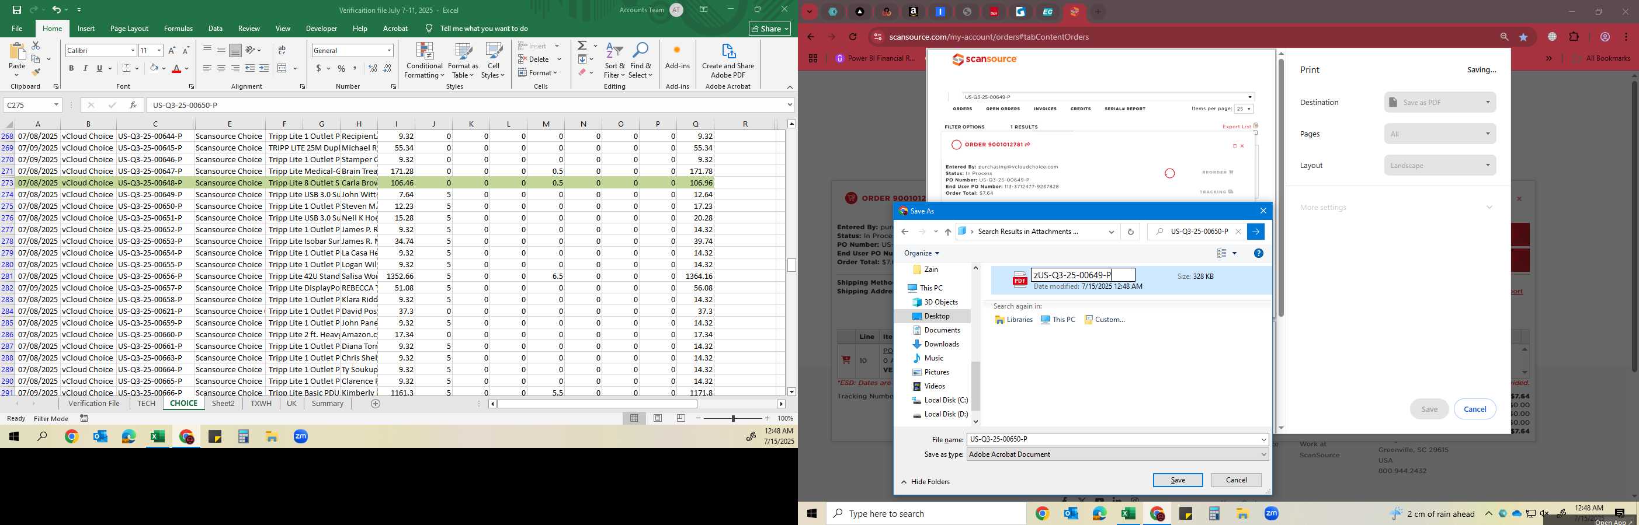
Task: Click Hide Folders in Save As dialog
Action: click(926, 482)
